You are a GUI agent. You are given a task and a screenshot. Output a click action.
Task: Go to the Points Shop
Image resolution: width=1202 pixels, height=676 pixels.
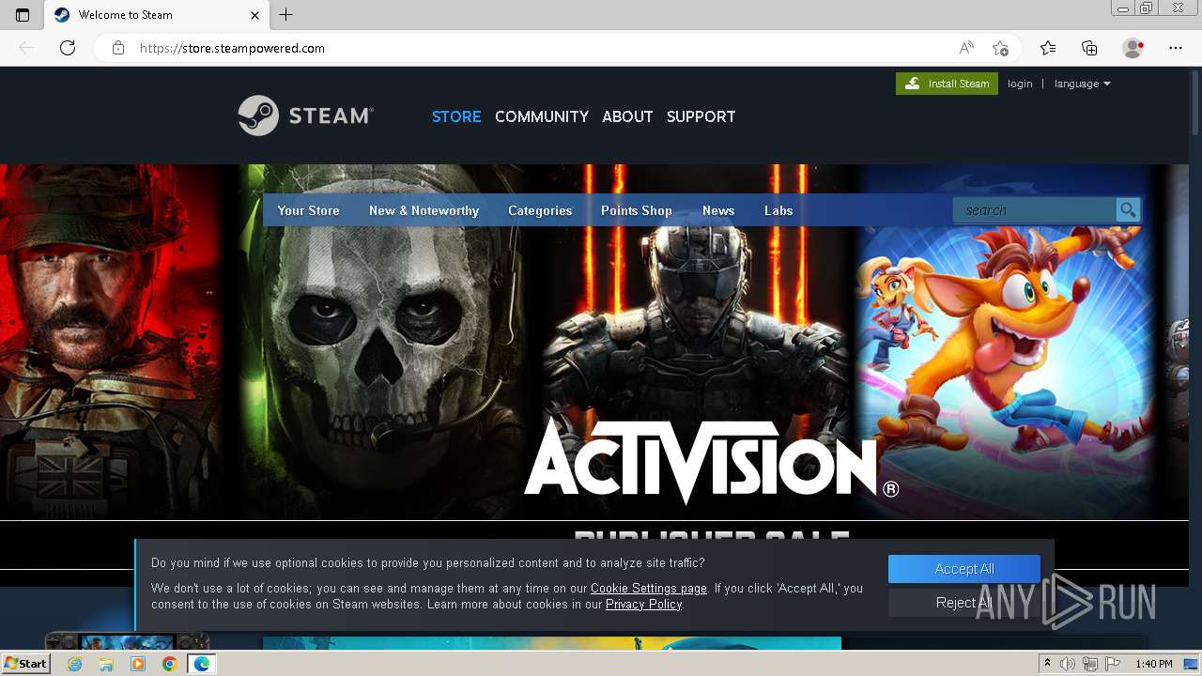click(637, 210)
